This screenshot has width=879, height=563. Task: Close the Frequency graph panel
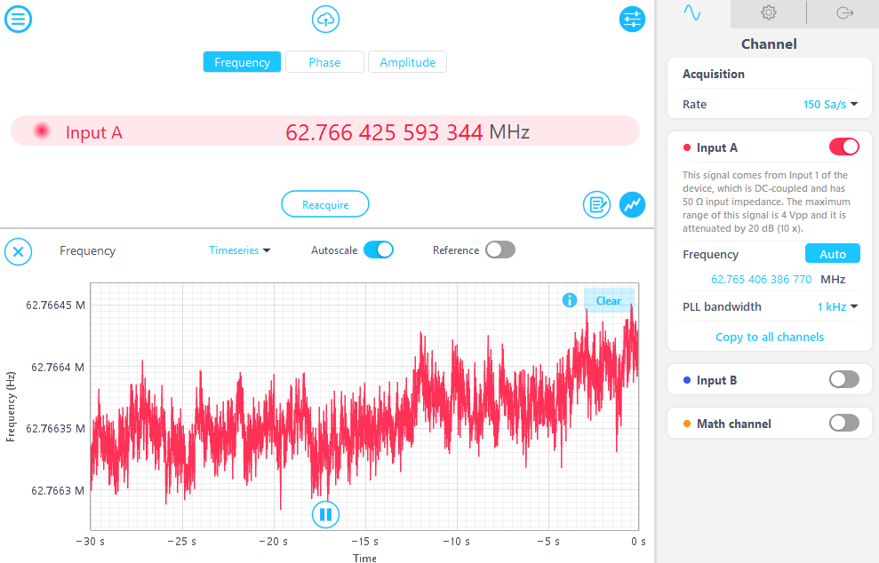pos(18,251)
